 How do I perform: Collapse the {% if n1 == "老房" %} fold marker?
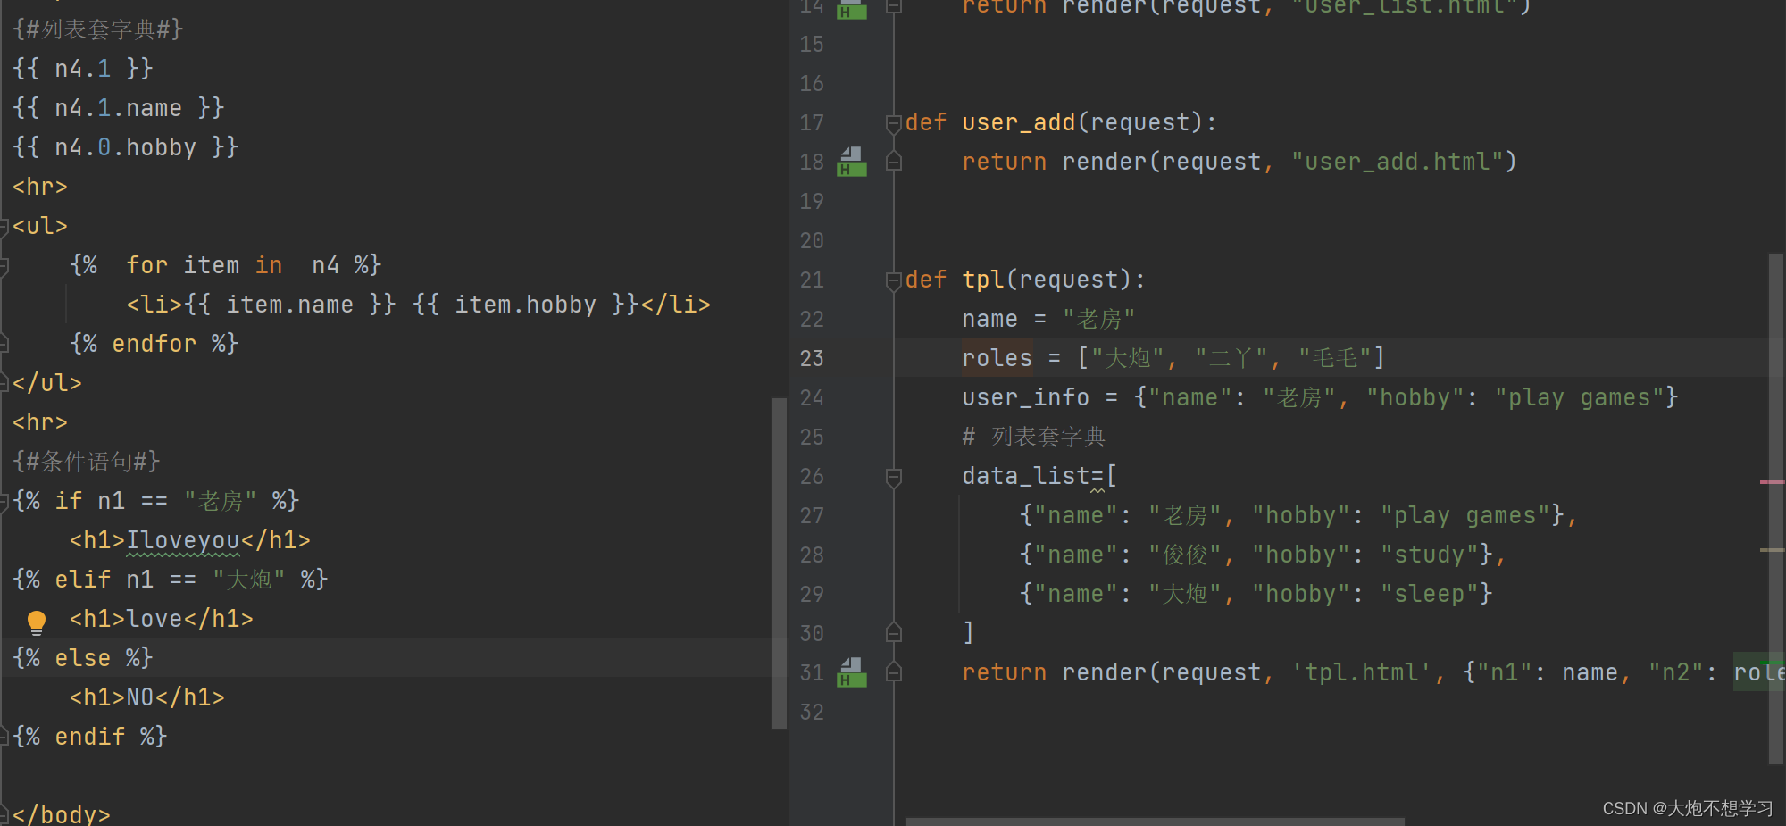pyautogui.click(x=4, y=502)
